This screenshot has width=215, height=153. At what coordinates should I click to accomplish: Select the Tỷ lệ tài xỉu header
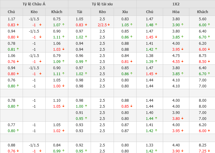pyautogui.click(x=102, y=4)
